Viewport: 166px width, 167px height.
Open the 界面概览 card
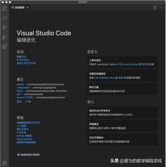click(122, 126)
